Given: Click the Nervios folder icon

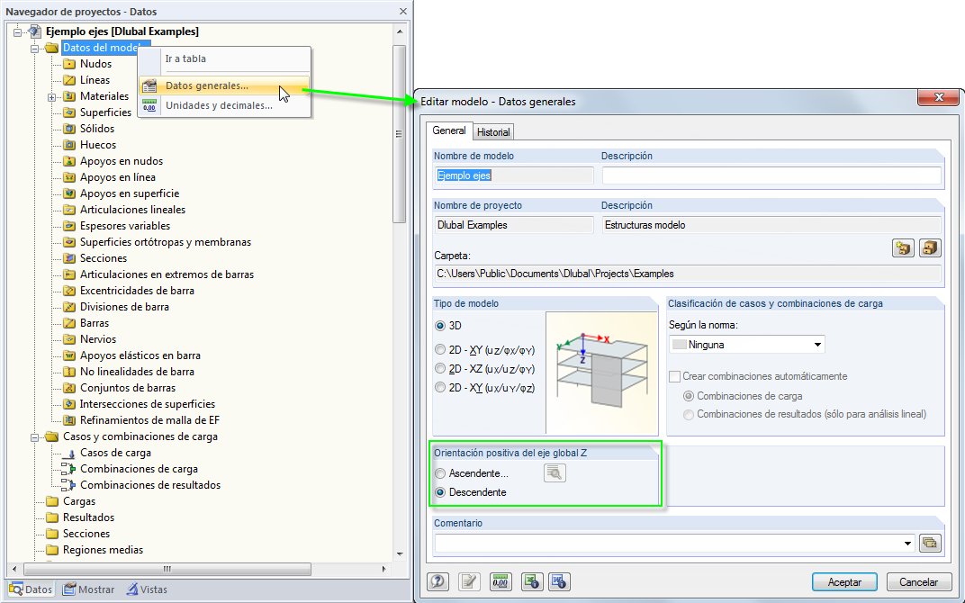Looking at the screenshot, I should [x=69, y=339].
